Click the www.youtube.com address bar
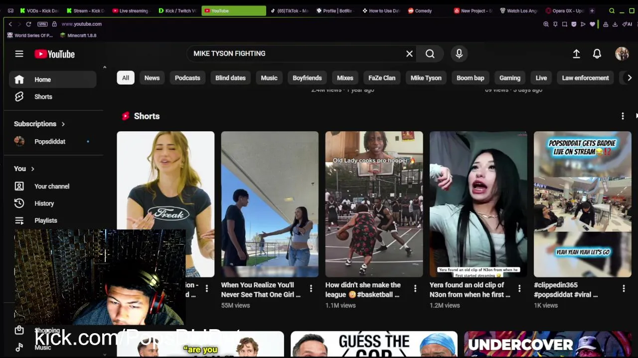638x358 pixels. coord(81,24)
